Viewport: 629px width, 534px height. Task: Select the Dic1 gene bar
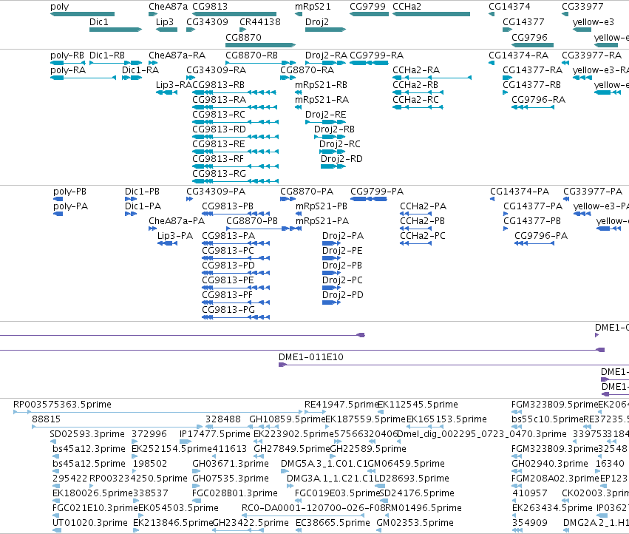[x=115, y=30]
